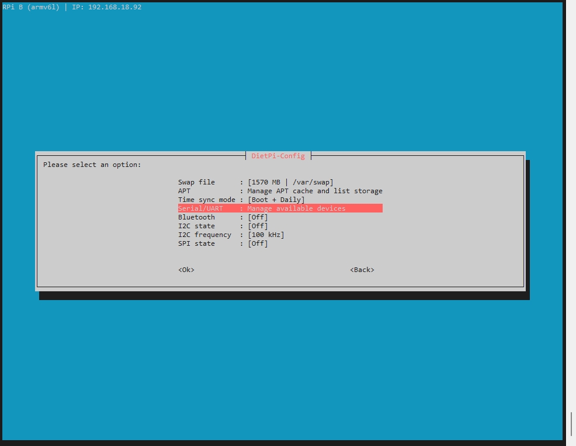Select the Time sync mode entry
Screen dimensions: 576x446
click(280, 200)
